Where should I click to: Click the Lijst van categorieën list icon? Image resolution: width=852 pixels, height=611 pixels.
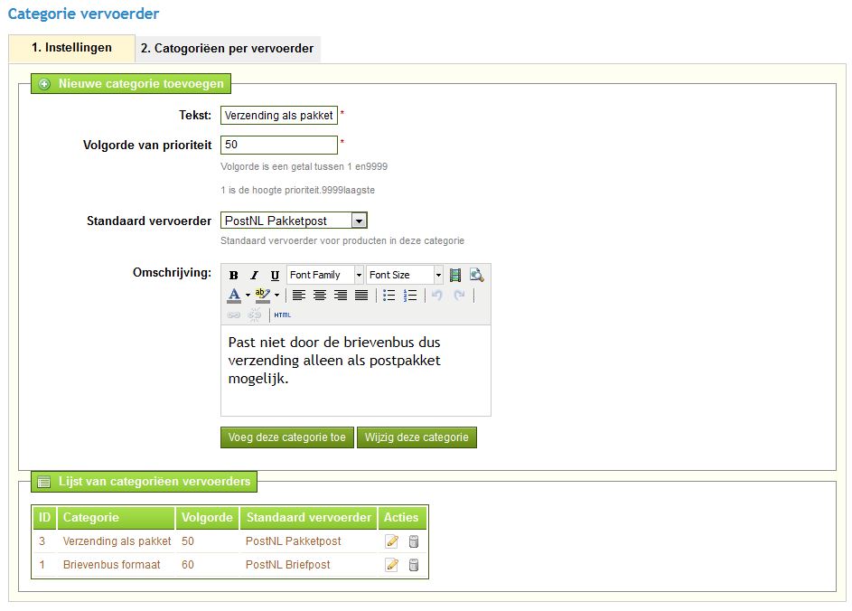click(x=44, y=482)
